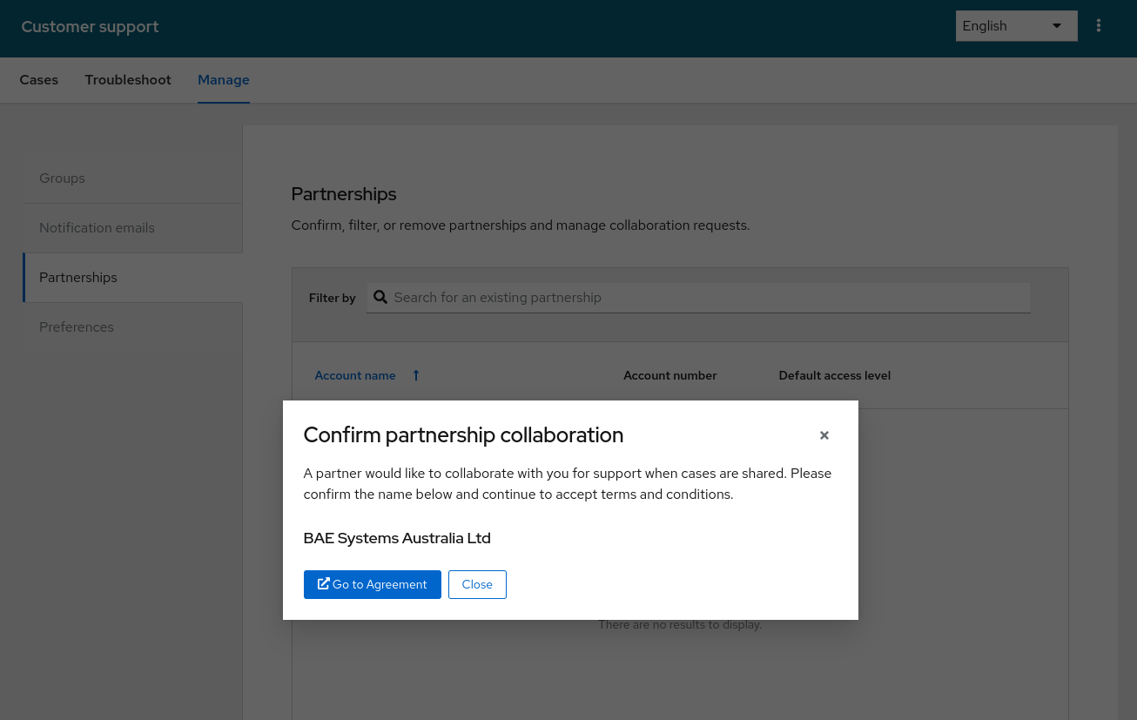
Task: Open Groups in the sidebar
Action: point(132,178)
